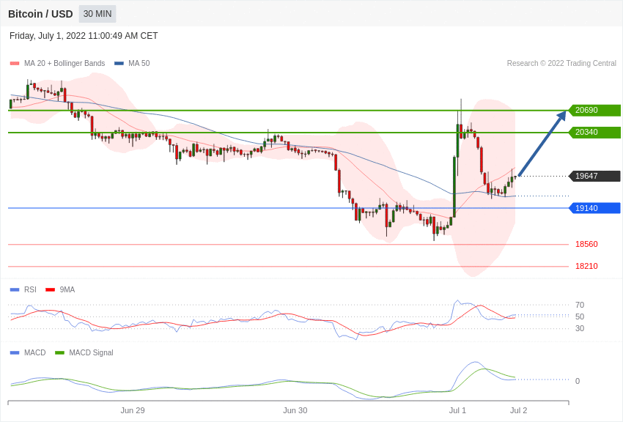
Task: Click the RSI 30 axis label
Action: (x=580, y=328)
